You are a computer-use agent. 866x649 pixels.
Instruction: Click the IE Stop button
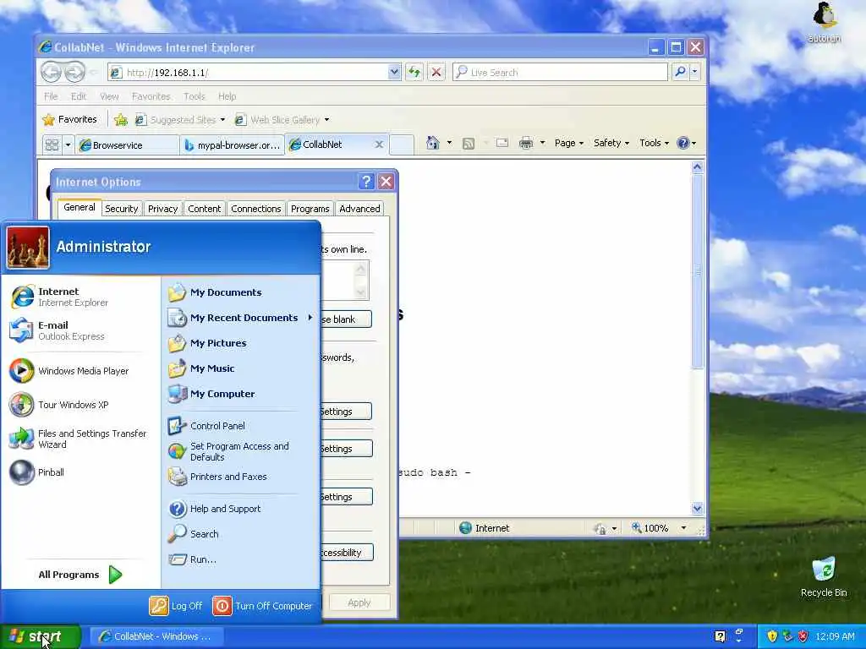point(436,72)
